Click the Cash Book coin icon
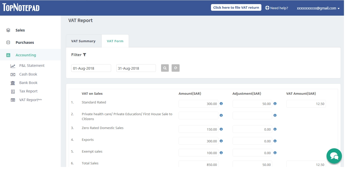 point(13,74)
